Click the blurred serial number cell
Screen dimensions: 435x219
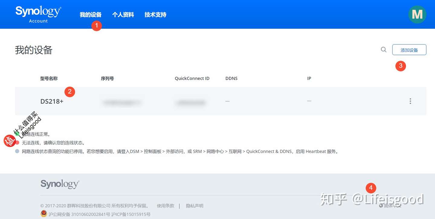pos(122,103)
